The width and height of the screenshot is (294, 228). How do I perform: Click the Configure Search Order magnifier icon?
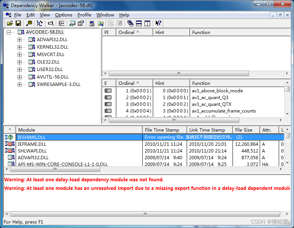(x=101, y=23)
